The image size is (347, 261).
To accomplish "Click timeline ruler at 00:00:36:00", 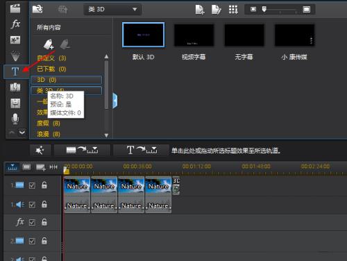I will (x=137, y=167).
